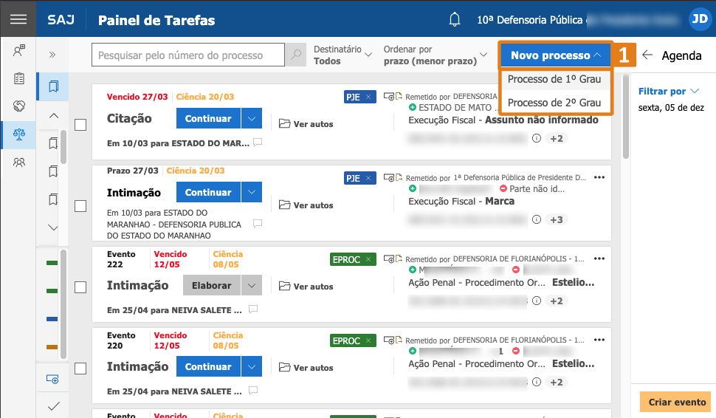Click the magnifier search button
This screenshot has height=418, width=716.
click(x=296, y=55)
